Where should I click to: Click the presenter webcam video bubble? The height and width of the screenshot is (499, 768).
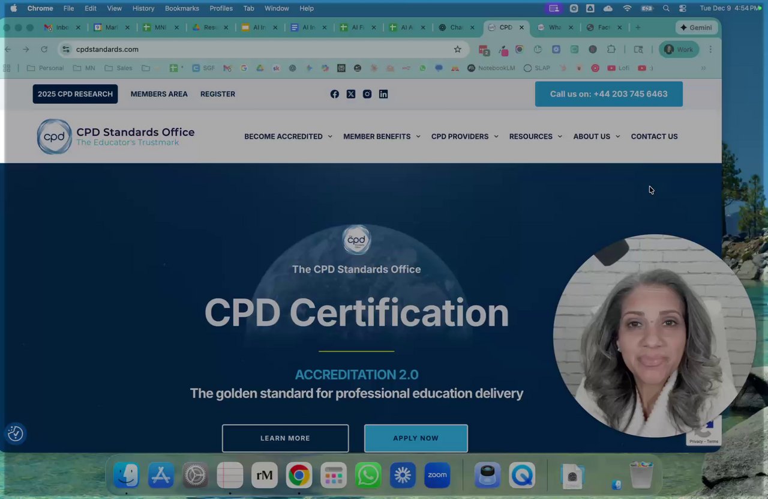coord(655,336)
